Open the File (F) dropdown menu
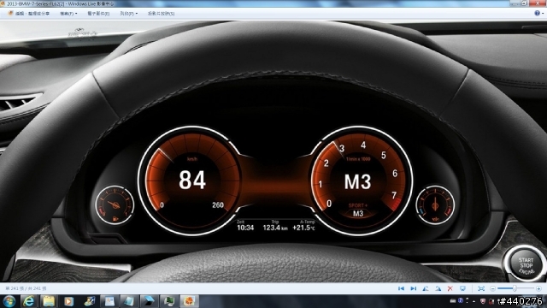547x308 pixels. pyautogui.click(x=68, y=14)
